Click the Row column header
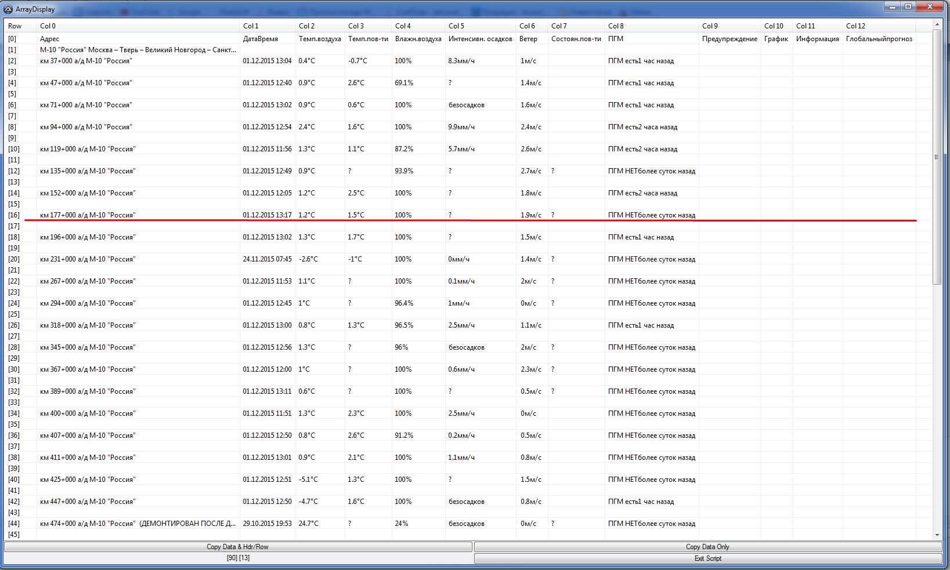 coord(15,26)
